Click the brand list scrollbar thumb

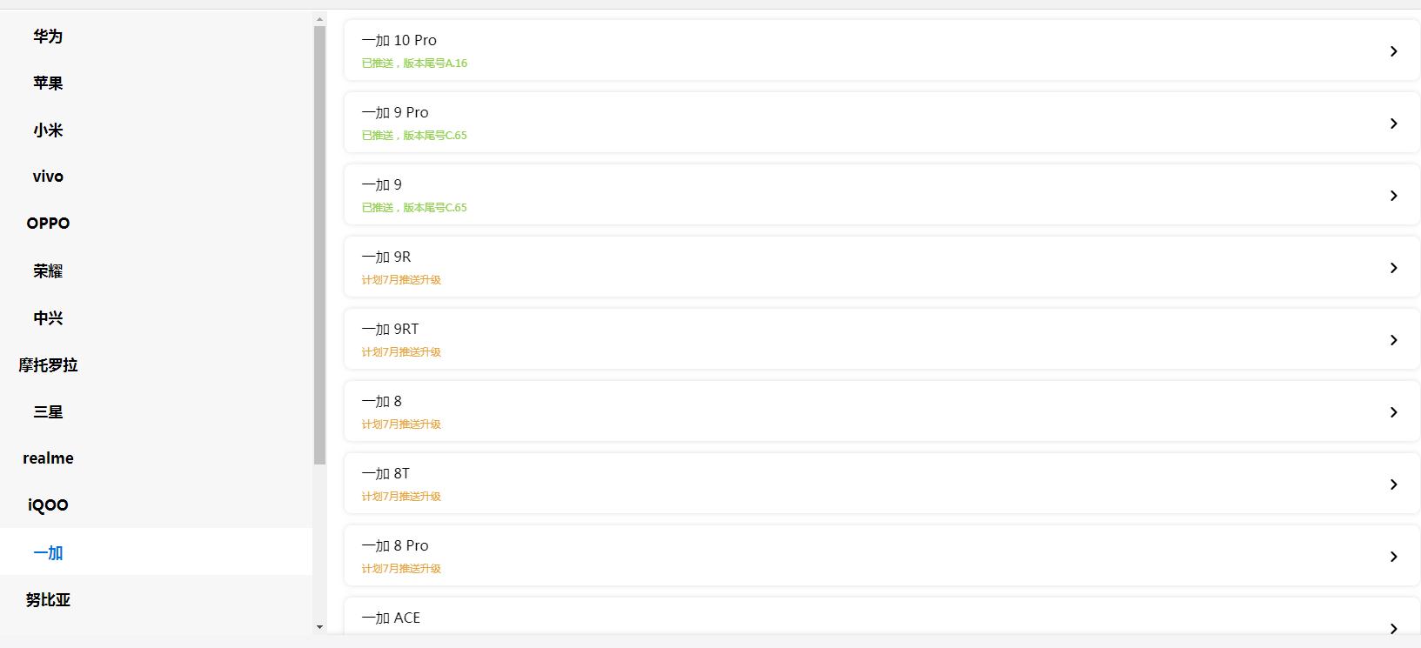coord(319,244)
